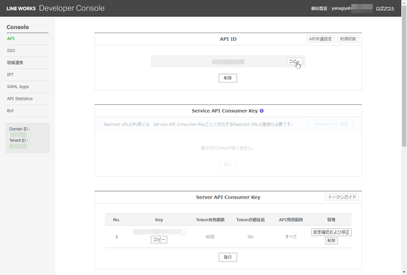The width and height of the screenshot is (407, 275).
Task: Open API Statistics in the sidebar
Action: click(20, 98)
